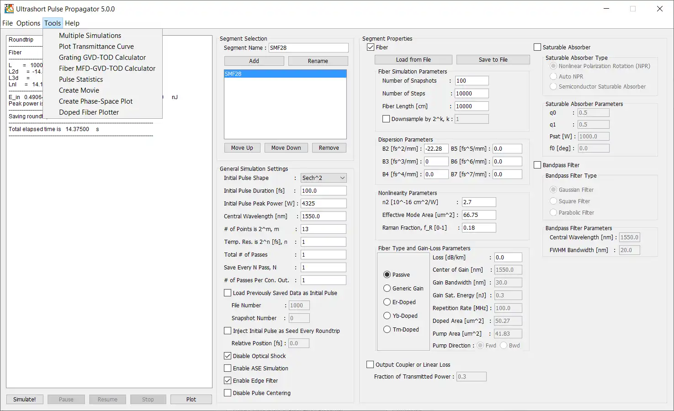Toggle the Fiber checkbox
This screenshot has height=411, width=674.
(x=371, y=47)
